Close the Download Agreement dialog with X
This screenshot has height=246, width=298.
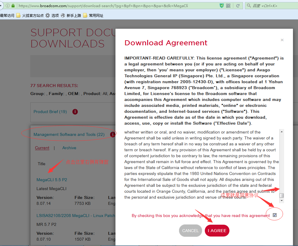coord(282,40)
